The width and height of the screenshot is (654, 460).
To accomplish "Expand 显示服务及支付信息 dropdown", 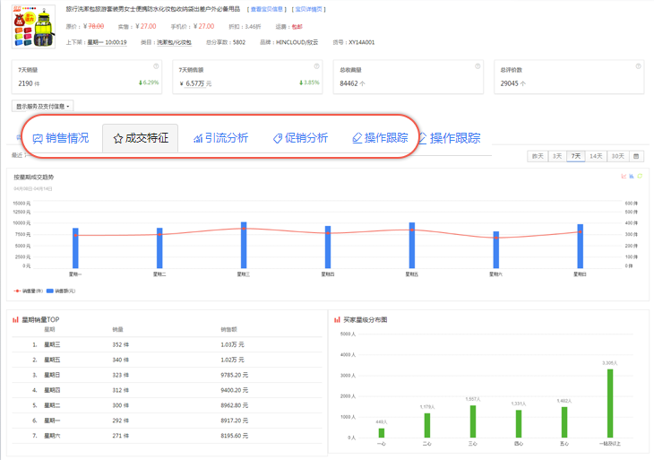I will pyautogui.click(x=43, y=106).
